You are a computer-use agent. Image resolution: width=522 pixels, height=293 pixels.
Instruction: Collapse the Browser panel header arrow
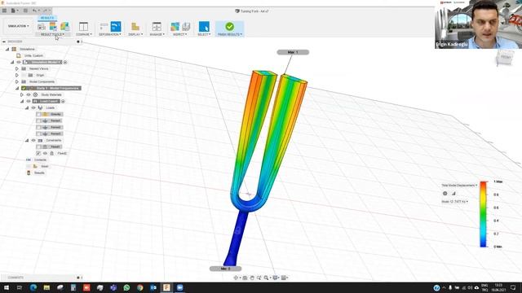(x=4, y=42)
